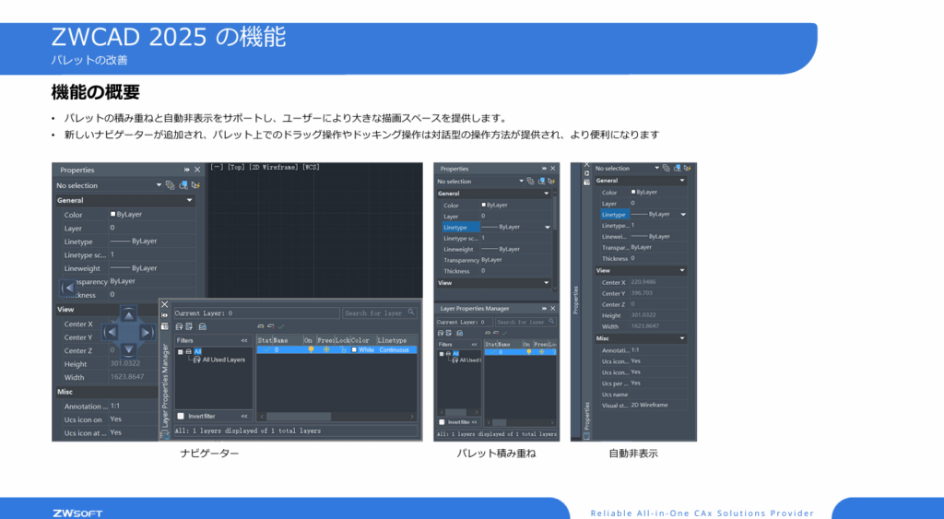
Task: Check Invert filter in stacked Layer Properties Manager
Action: [x=442, y=422]
